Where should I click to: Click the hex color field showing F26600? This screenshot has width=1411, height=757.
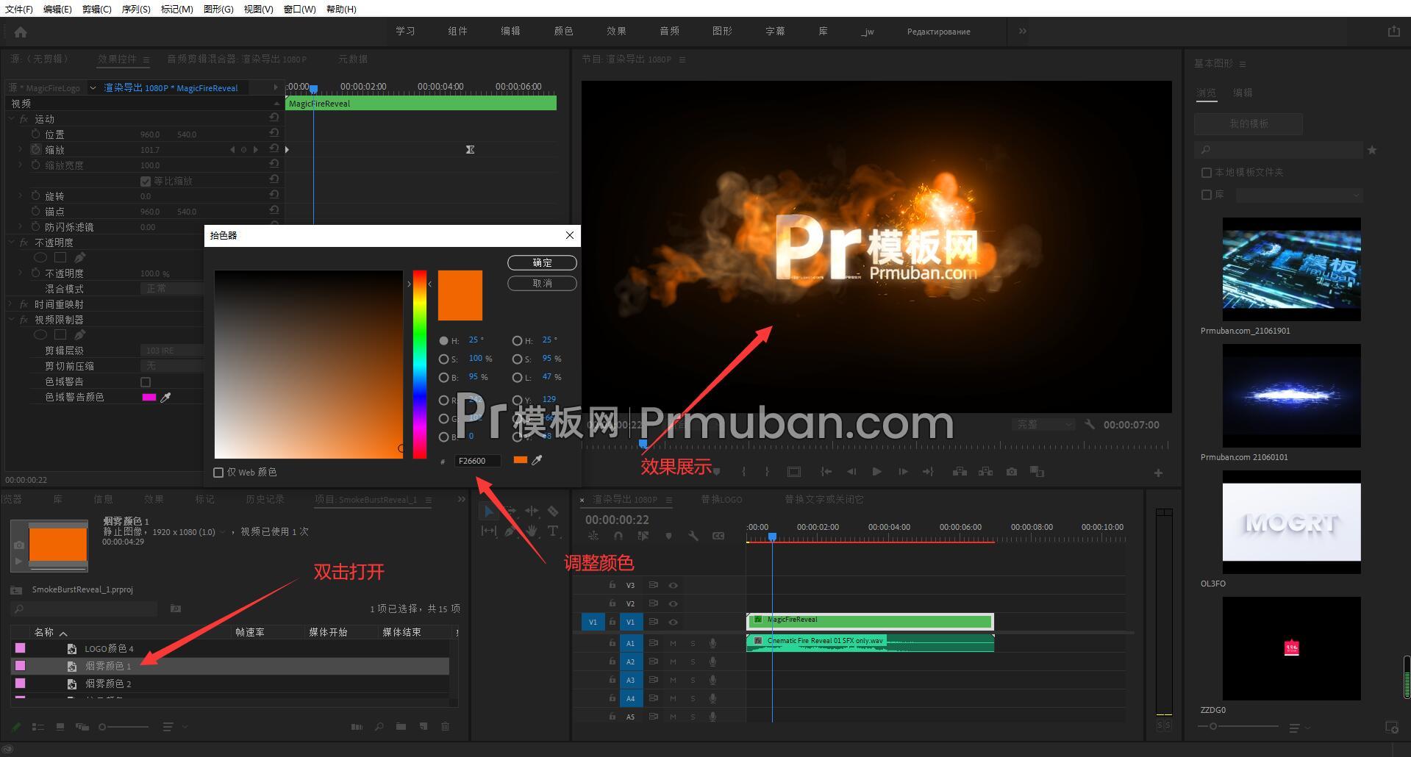pyautogui.click(x=477, y=461)
